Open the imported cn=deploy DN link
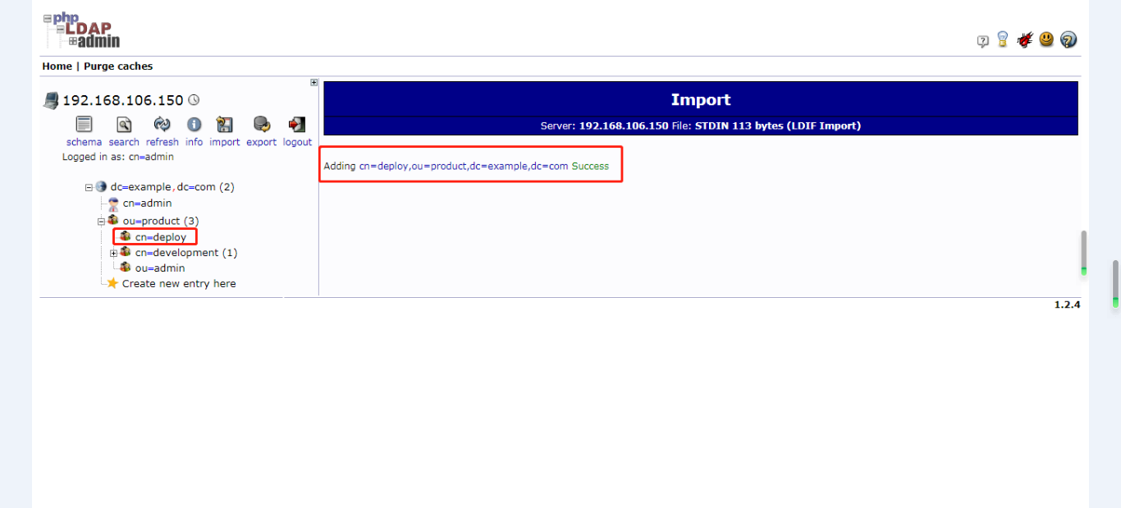The width and height of the screenshot is (1121, 508). click(x=464, y=165)
